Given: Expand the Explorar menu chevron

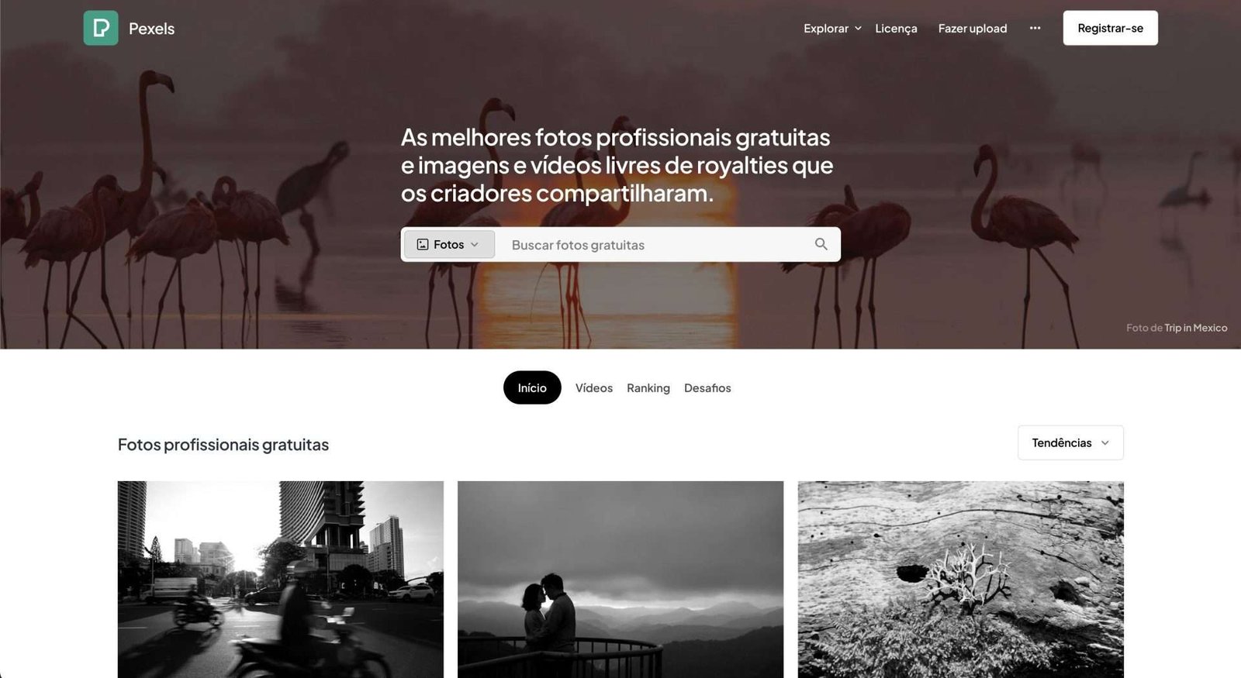Looking at the screenshot, I should pos(858,28).
